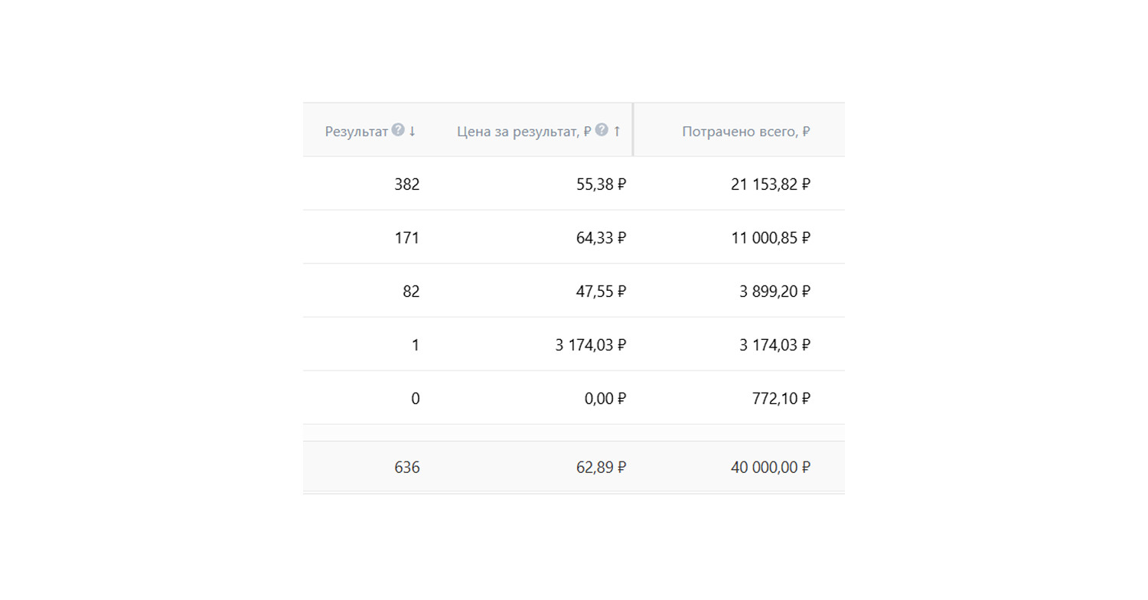Click the column divider before Потрачено всего
The image size is (1148, 600).
tap(633, 130)
